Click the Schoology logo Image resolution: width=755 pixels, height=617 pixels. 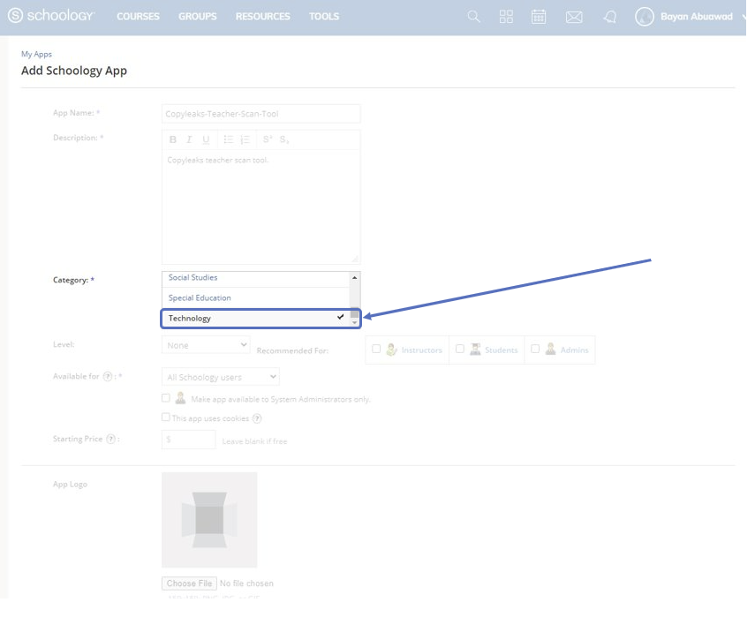(x=51, y=16)
